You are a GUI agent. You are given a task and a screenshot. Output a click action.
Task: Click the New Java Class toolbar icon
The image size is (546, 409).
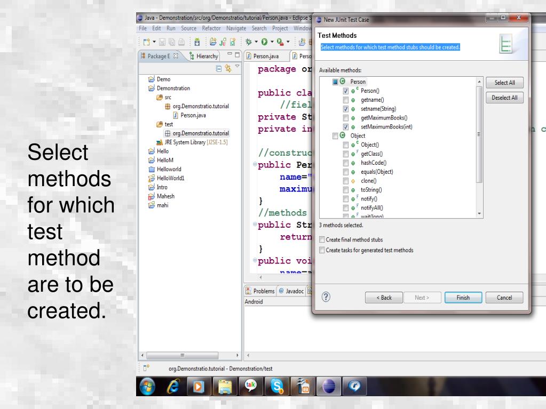(232, 42)
